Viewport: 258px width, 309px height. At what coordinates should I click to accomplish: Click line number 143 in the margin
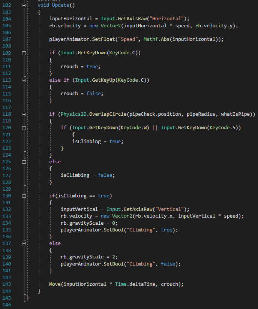coord(7,284)
